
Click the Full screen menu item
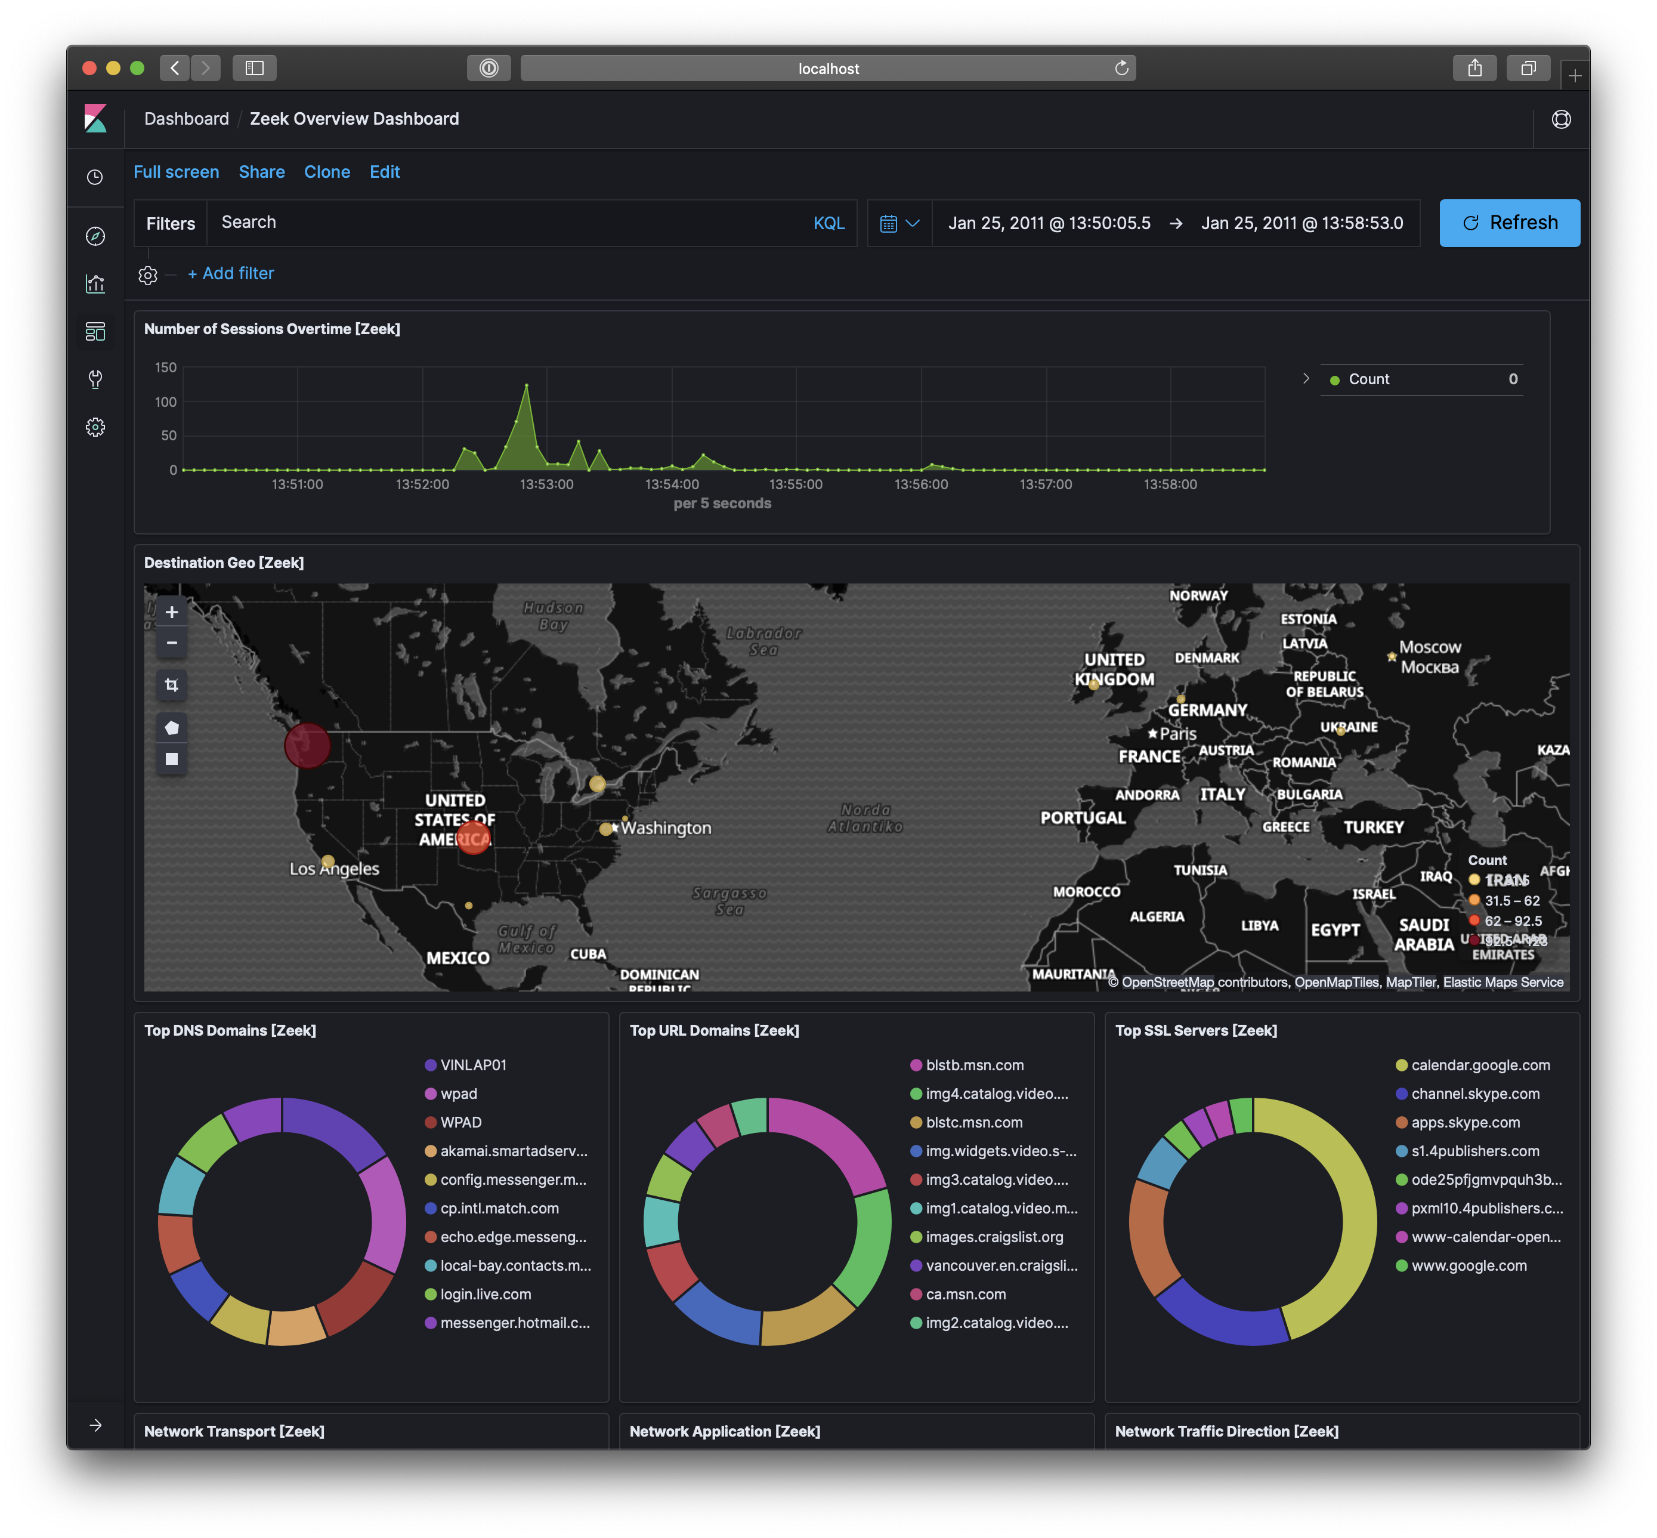pos(177,171)
